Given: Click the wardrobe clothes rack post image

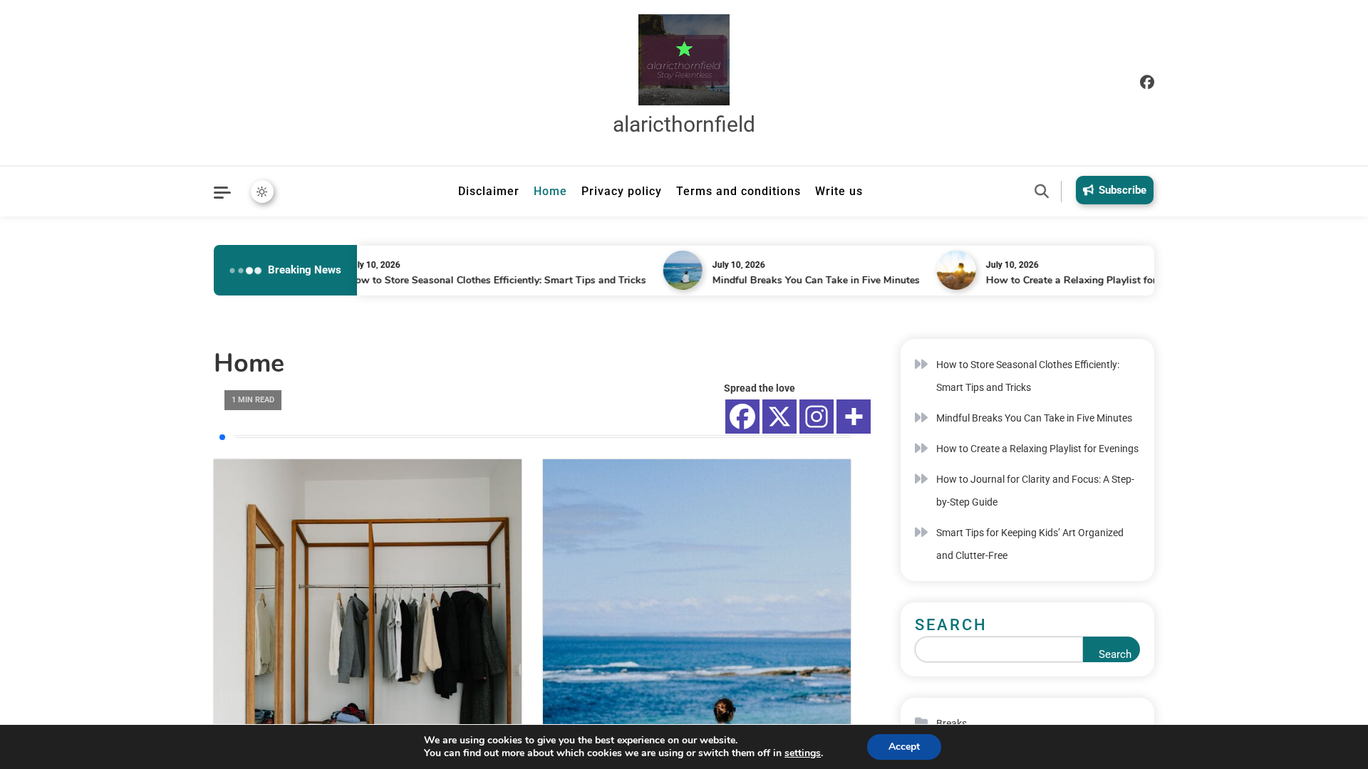Looking at the screenshot, I should point(368,592).
